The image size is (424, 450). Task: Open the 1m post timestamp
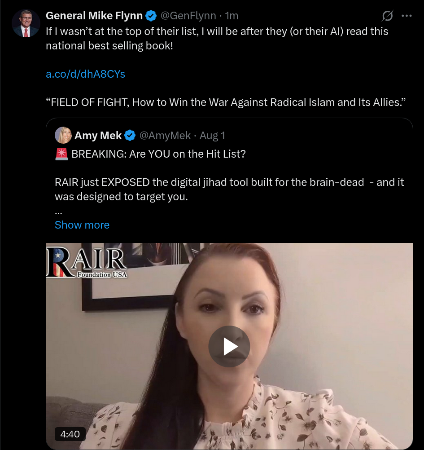click(x=232, y=16)
